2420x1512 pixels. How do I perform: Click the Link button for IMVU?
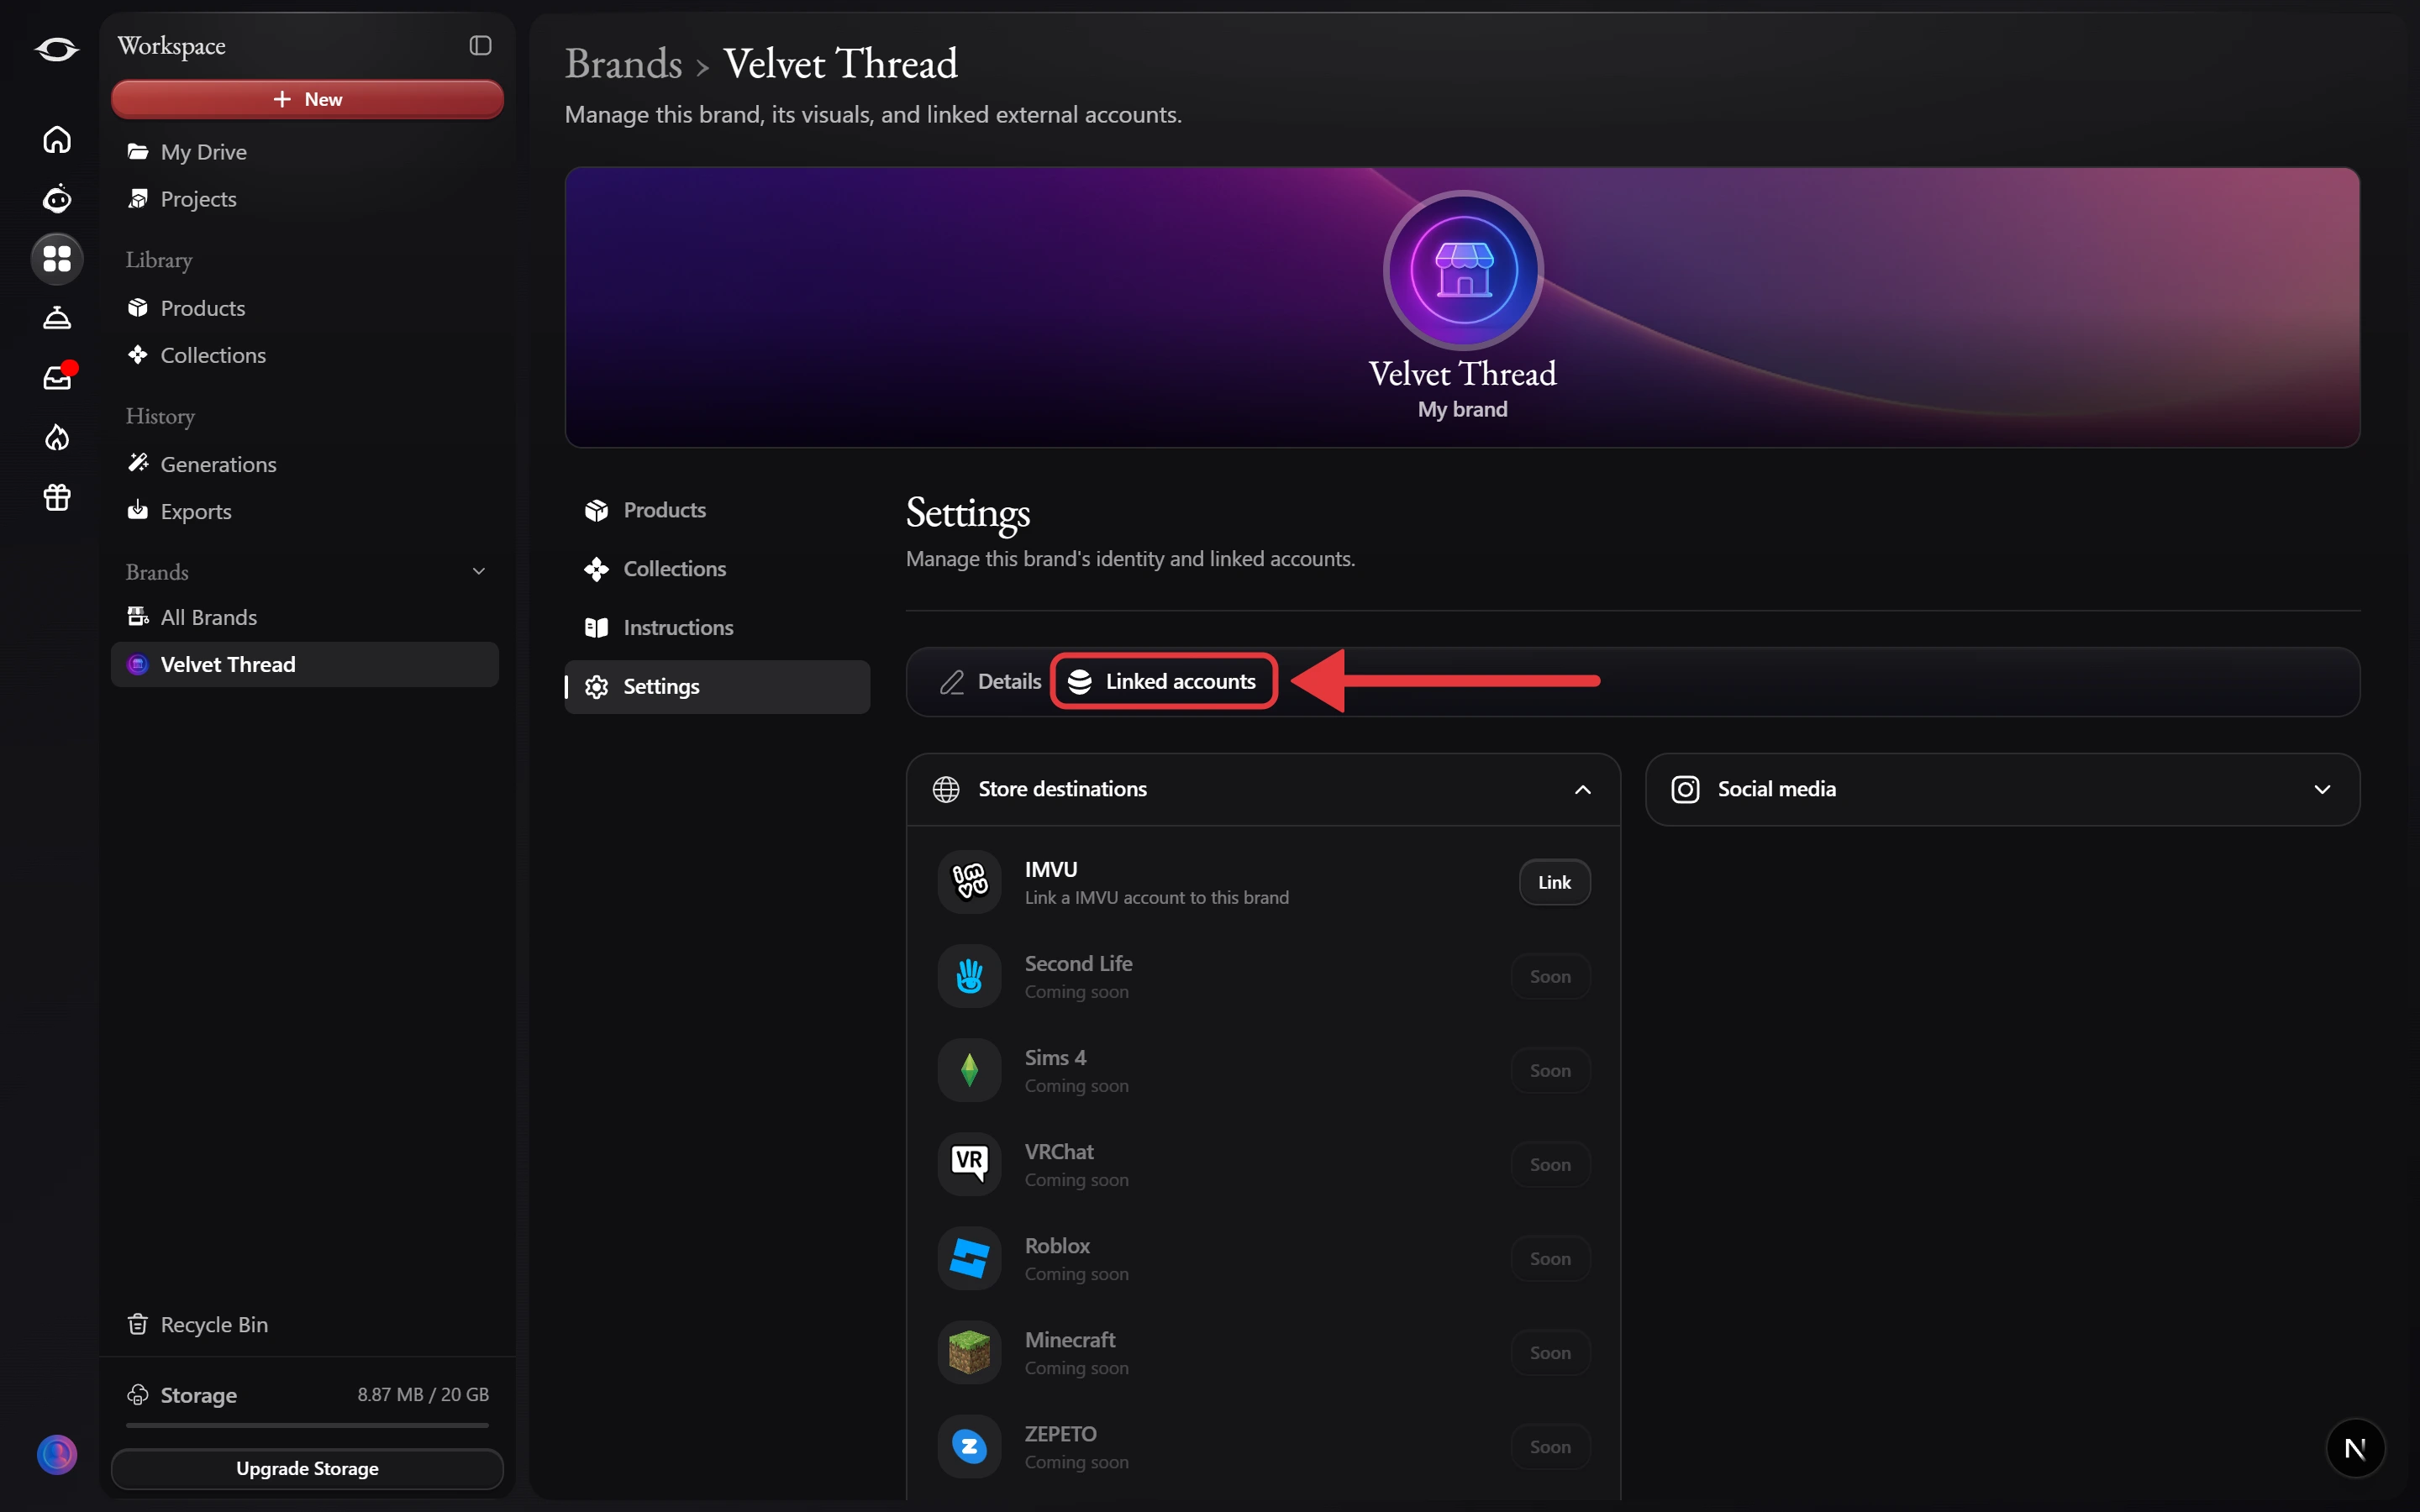(x=1554, y=882)
